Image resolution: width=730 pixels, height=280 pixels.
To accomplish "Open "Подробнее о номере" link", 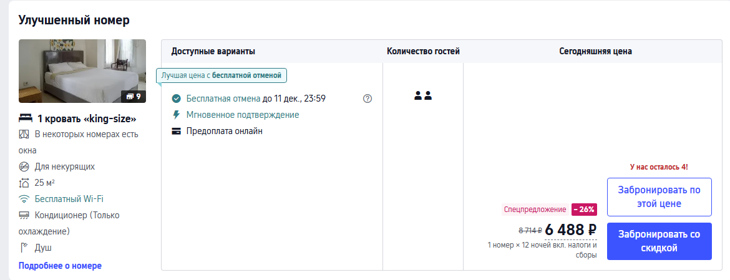I will (60, 266).
